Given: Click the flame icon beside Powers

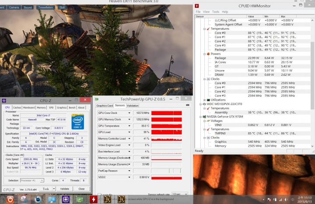Looking at the screenshot, I should point(208,54).
